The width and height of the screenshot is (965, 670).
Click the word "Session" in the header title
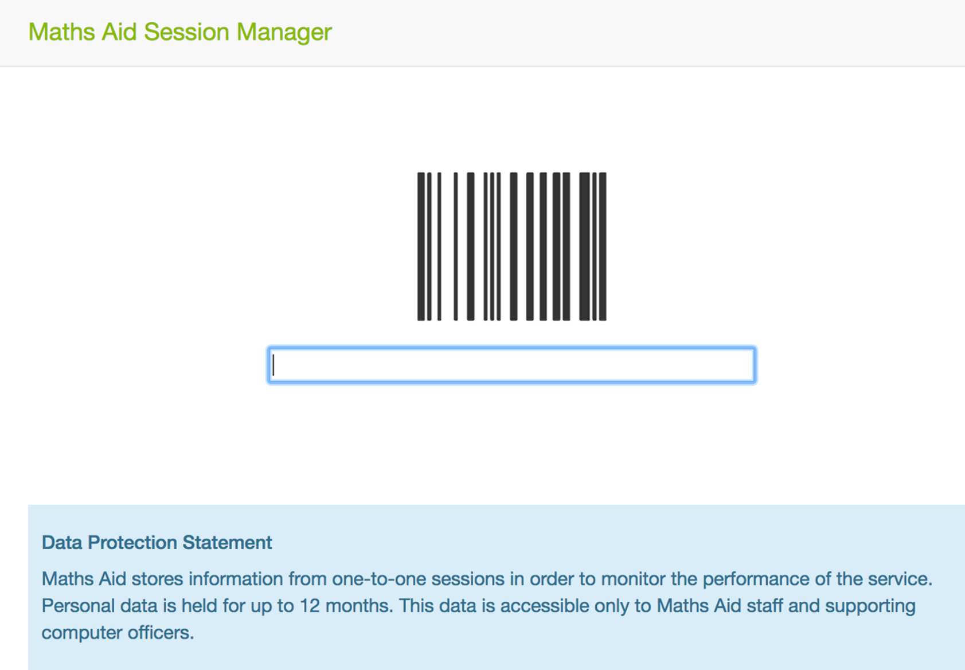tap(187, 32)
